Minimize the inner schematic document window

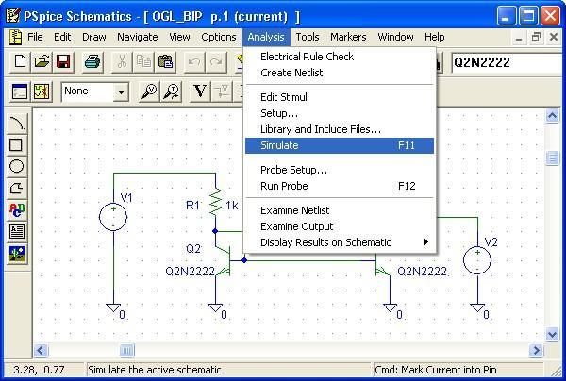519,37
